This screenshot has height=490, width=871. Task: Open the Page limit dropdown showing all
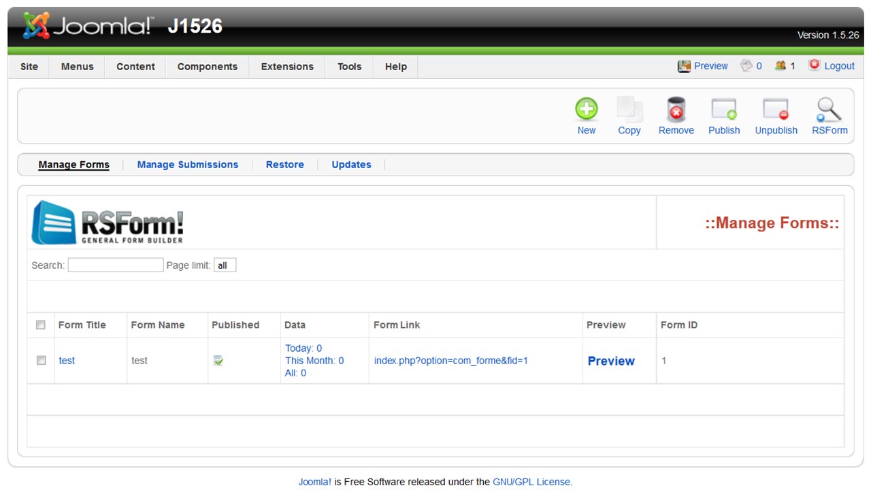[225, 265]
